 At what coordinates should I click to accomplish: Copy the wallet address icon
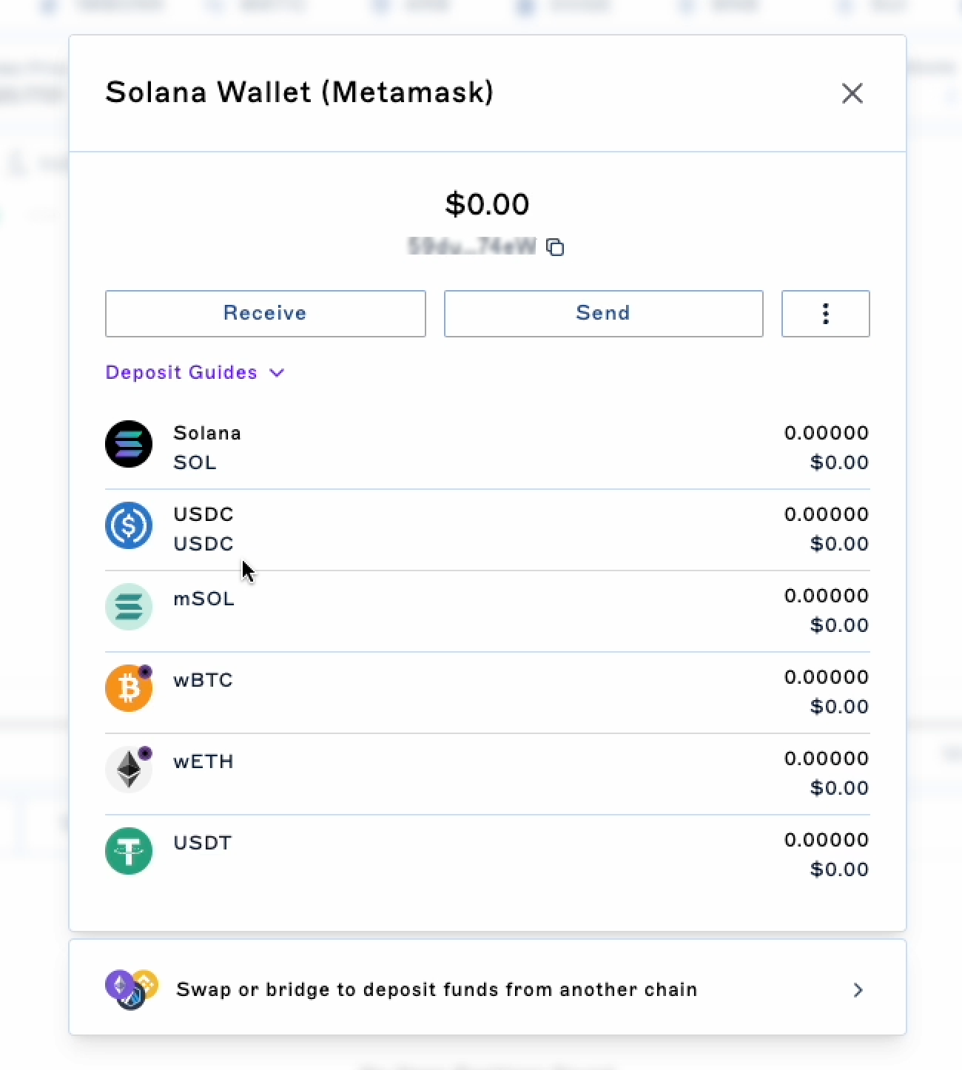tap(555, 247)
